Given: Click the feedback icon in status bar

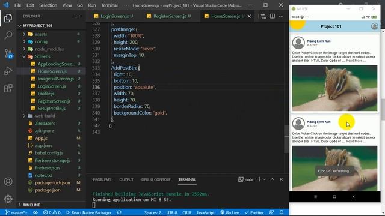Looking at the screenshot, I should pos(271,212).
